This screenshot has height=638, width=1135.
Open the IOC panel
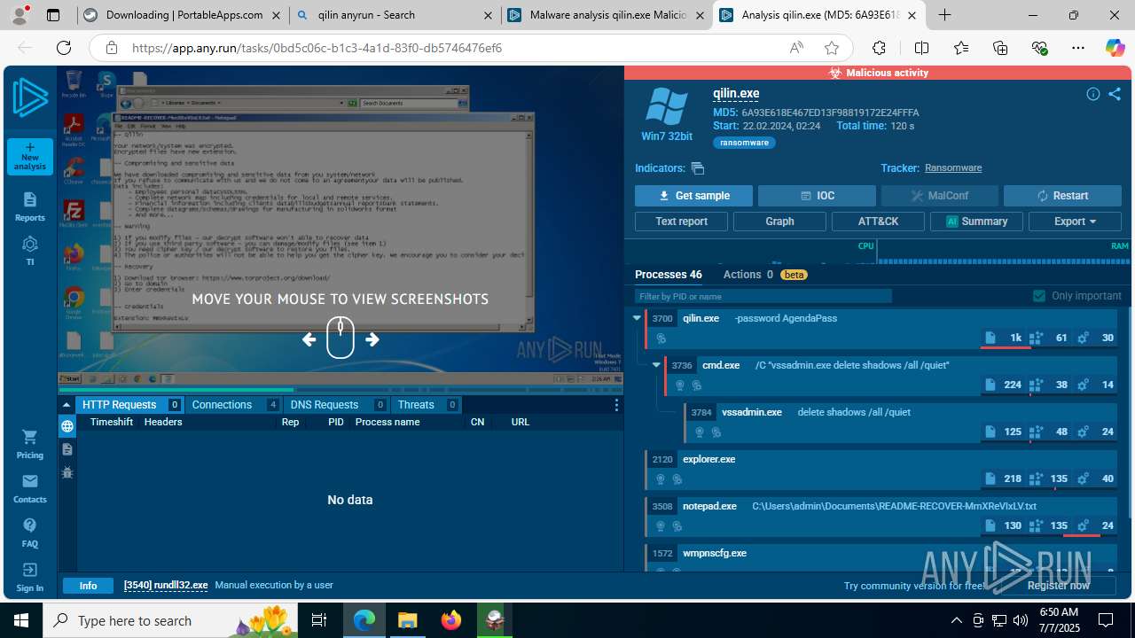click(817, 196)
